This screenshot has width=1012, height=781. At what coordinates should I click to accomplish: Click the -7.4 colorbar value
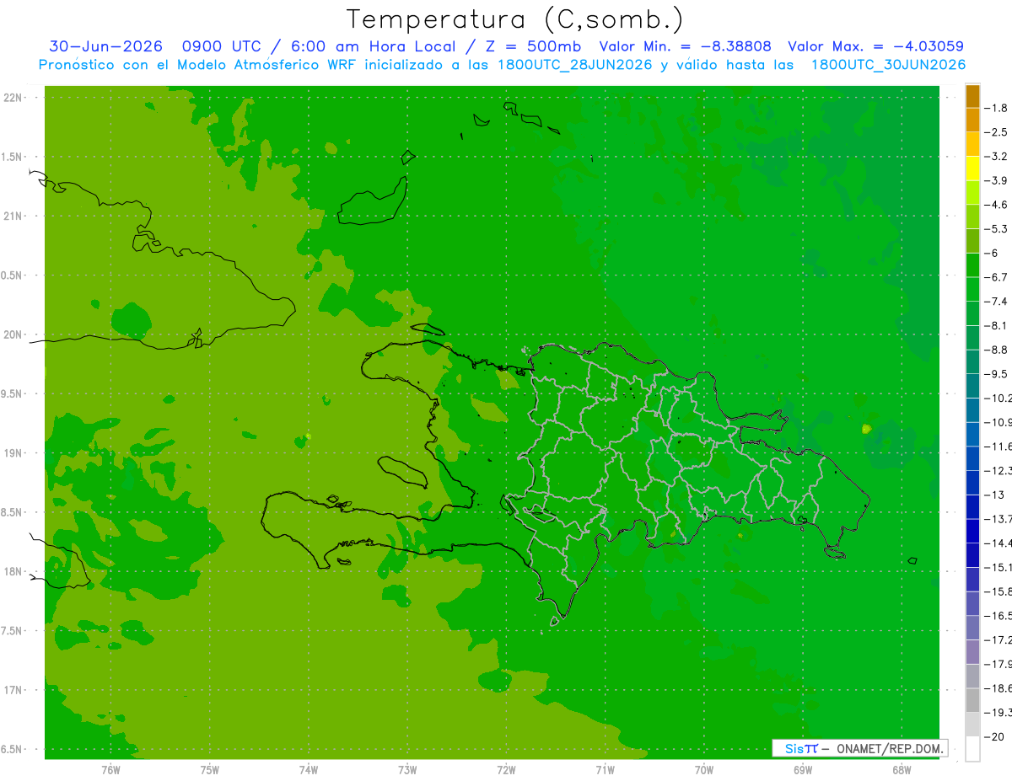pos(997,302)
